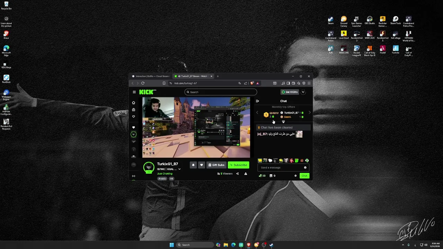Collapse chat panel using arrow beside Chat title

pos(257,101)
